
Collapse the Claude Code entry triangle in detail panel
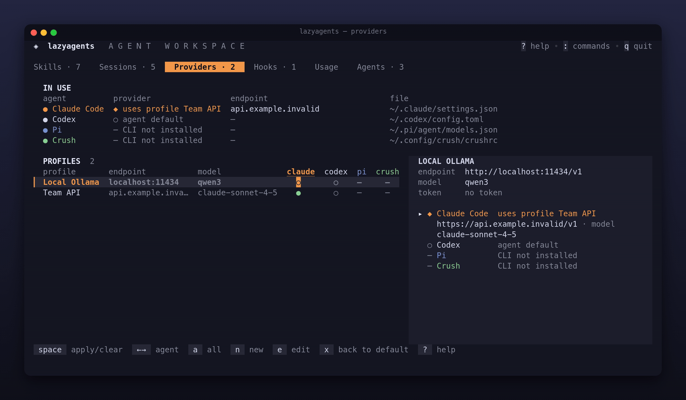[420, 214]
